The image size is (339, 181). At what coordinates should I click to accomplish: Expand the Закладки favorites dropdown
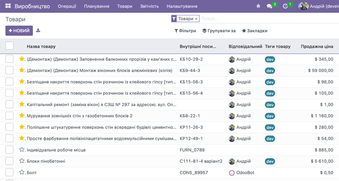pyautogui.click(x=255, y=31)
